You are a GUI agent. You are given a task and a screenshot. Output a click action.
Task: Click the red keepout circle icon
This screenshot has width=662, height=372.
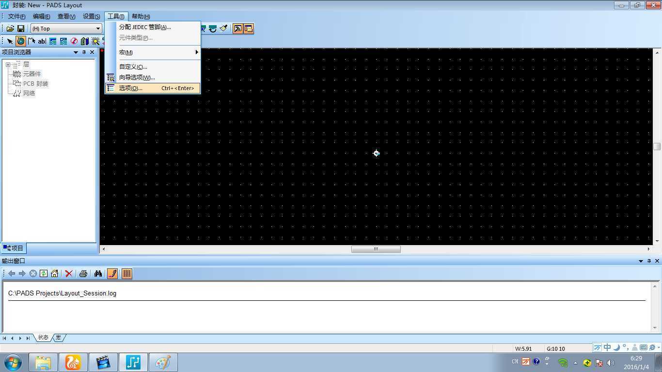[74, 41]
